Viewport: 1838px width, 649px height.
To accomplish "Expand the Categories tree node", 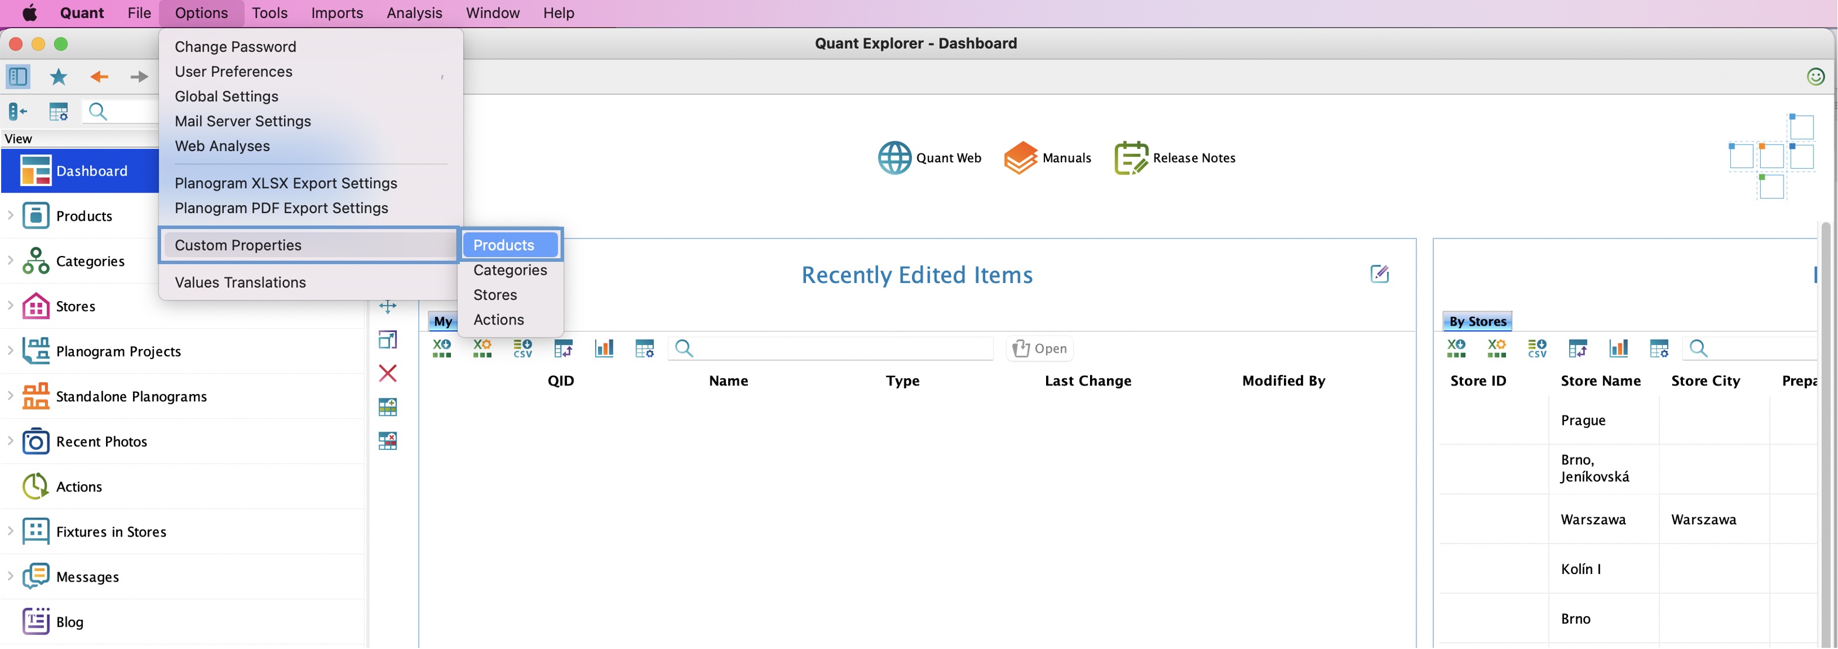I will (x=10, y=260).
